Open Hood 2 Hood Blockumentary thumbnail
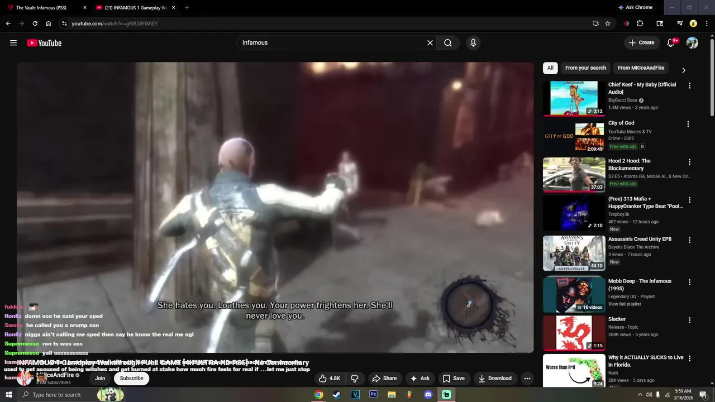Image resolution: width=715 pixels, height=402 pixels. click(574, 175)
